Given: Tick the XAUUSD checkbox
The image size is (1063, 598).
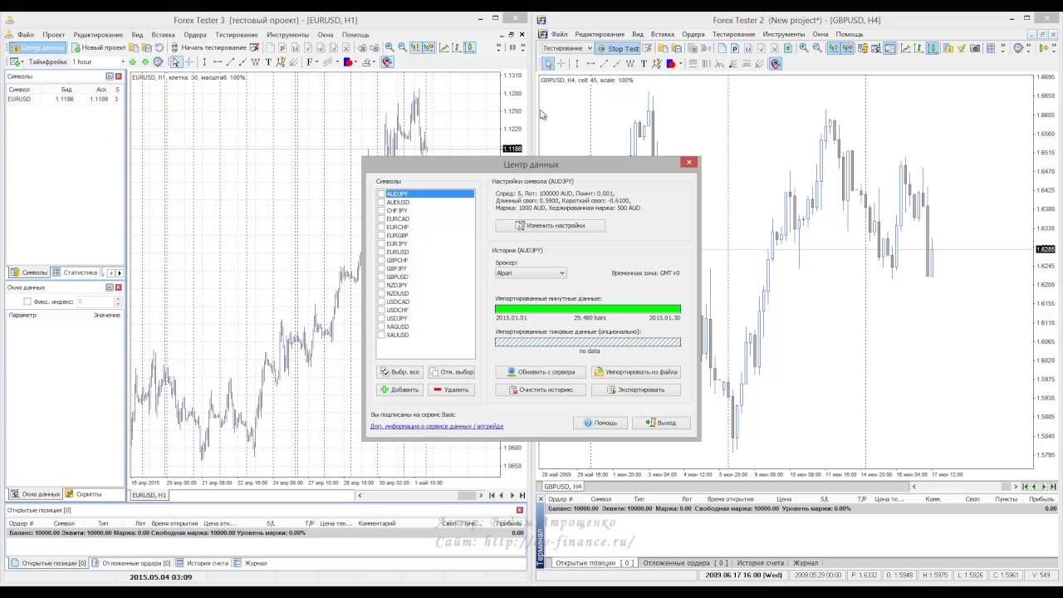Looking at the screenshot, I should pyautogui.click(x=381, y=335).
